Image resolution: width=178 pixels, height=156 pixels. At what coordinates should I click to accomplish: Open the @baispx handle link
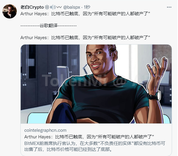[x=72, y=7]
